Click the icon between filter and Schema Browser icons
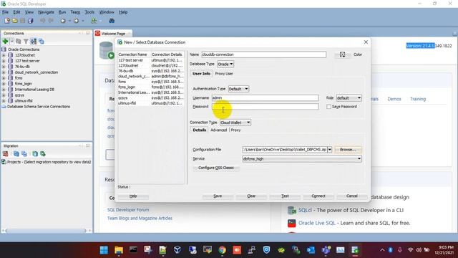The image size is (458, 258). [34, 42]
